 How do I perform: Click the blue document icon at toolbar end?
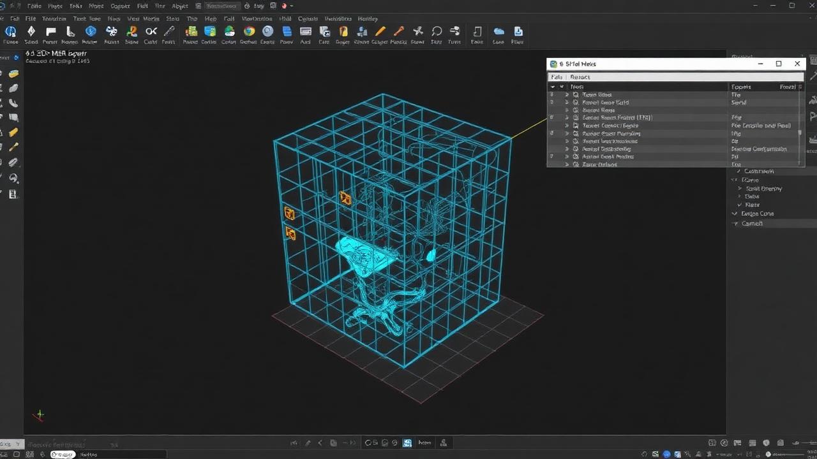[518, 31]
